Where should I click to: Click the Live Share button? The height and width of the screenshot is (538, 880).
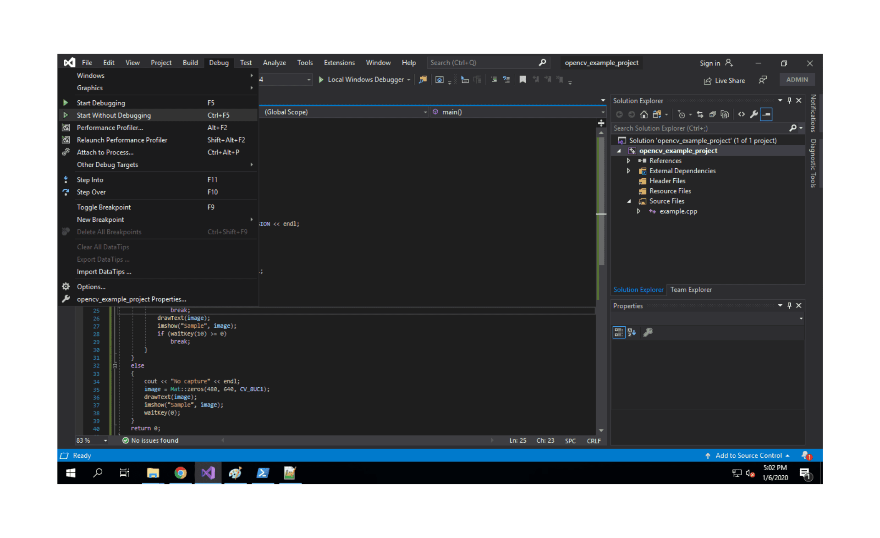[725, 81]
